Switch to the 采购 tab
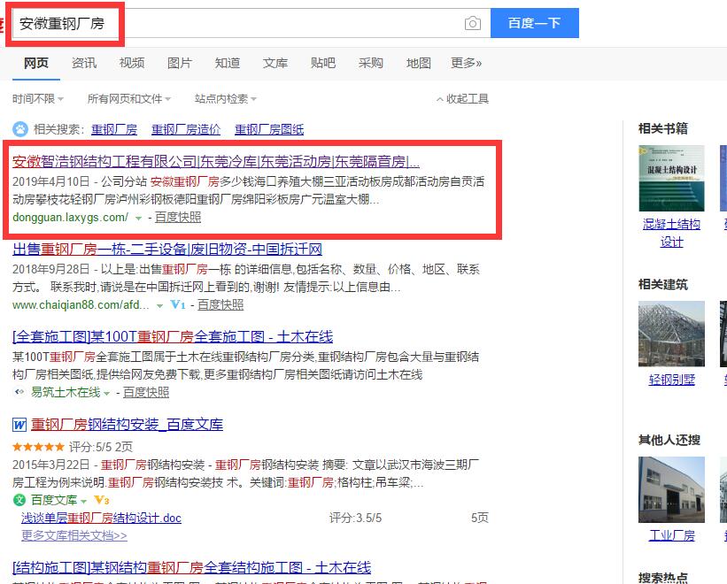Image resolution: width=727 pixels, height=584 pixels. point(371,63)
